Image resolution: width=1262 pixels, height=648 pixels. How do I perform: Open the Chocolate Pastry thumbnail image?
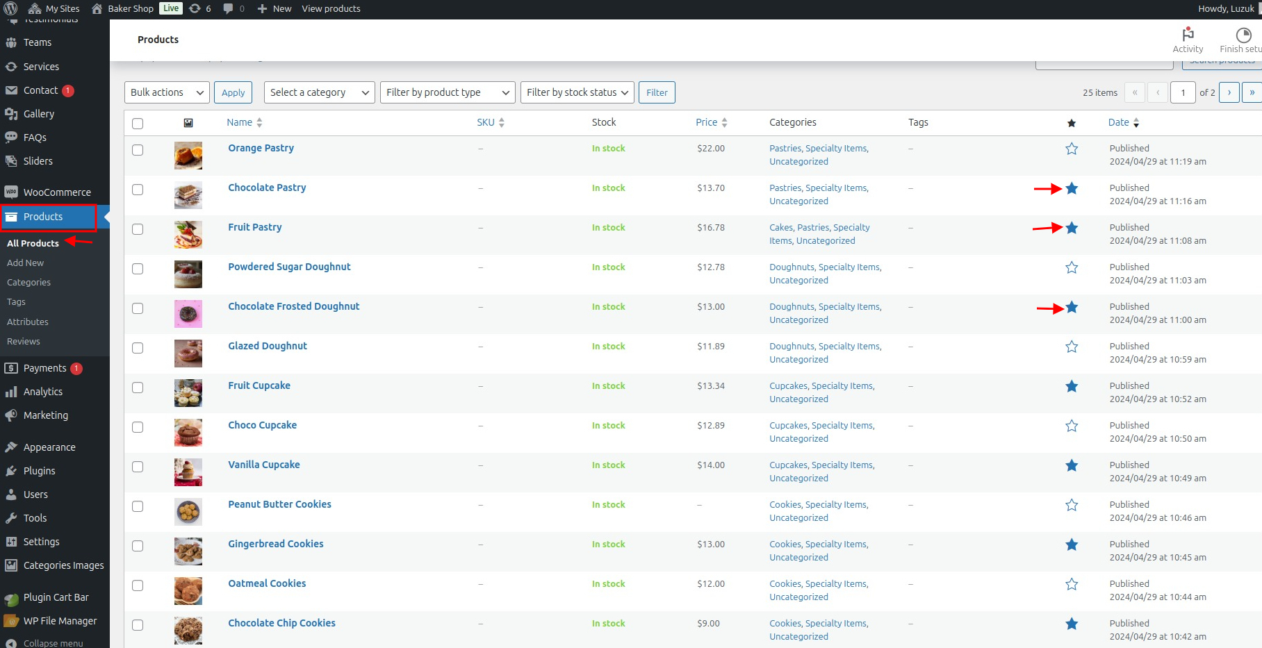tap(188, 195)
